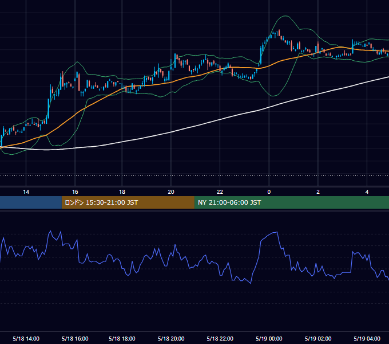
Task: Click the 5/18 16:00 date label
Action: (75, 338)
